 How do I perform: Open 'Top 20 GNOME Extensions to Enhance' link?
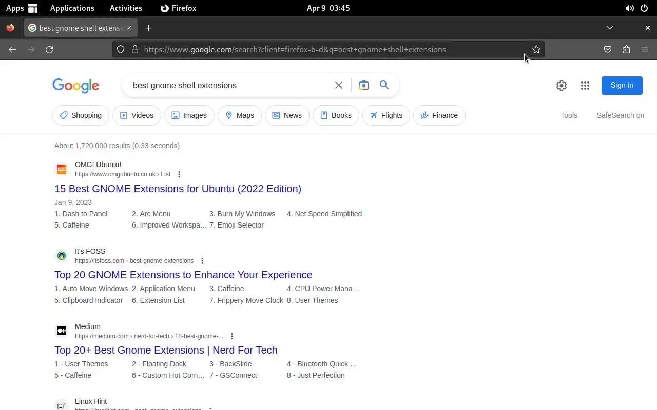pyautogui.click(x=183, y=275)
